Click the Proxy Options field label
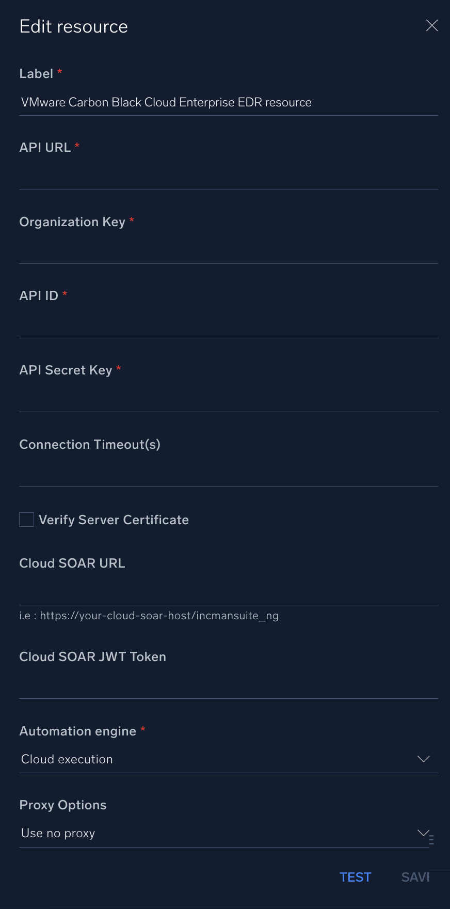450x909 pixels. 63,805
